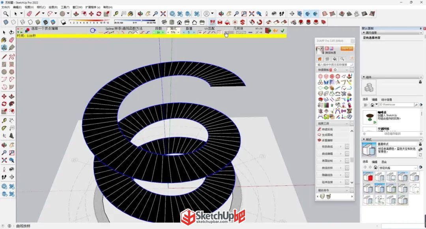Select the Rectangle tool in left palette
The image size is (426, 229).
4,64
